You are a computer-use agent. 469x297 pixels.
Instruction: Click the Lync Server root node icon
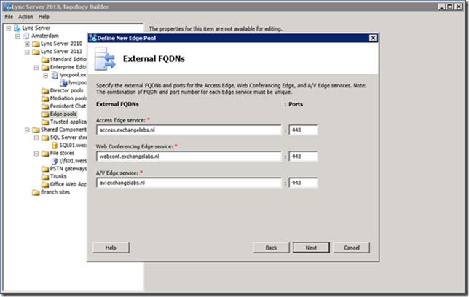point(17,28)
